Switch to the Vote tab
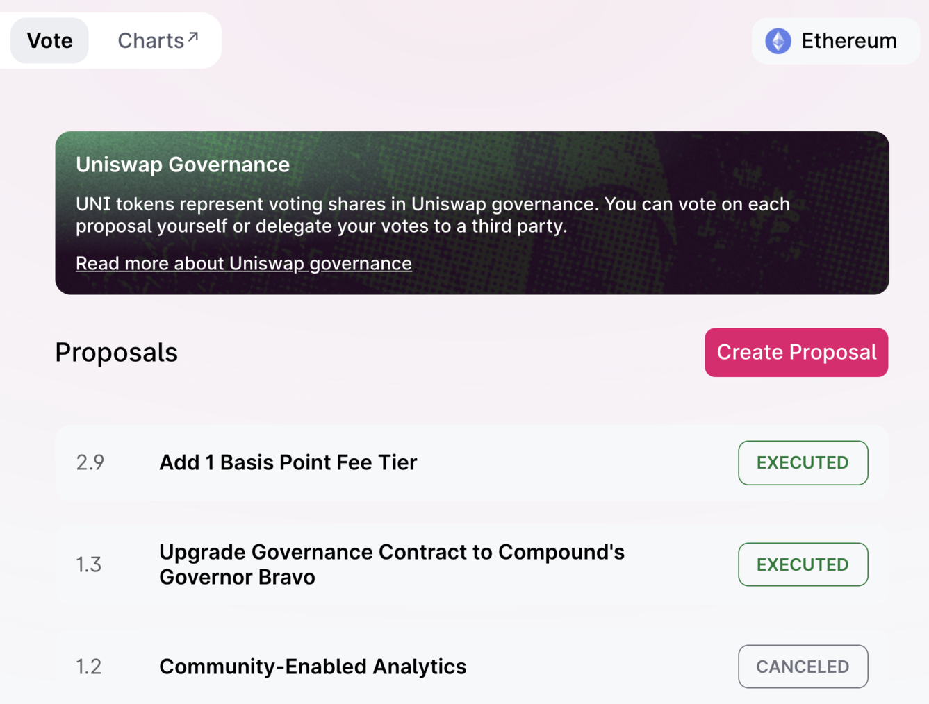Screen dimensions: 929x704 pos(49,41)
